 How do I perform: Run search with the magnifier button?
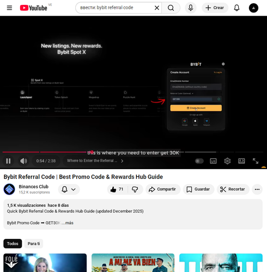tap(171, 8)
